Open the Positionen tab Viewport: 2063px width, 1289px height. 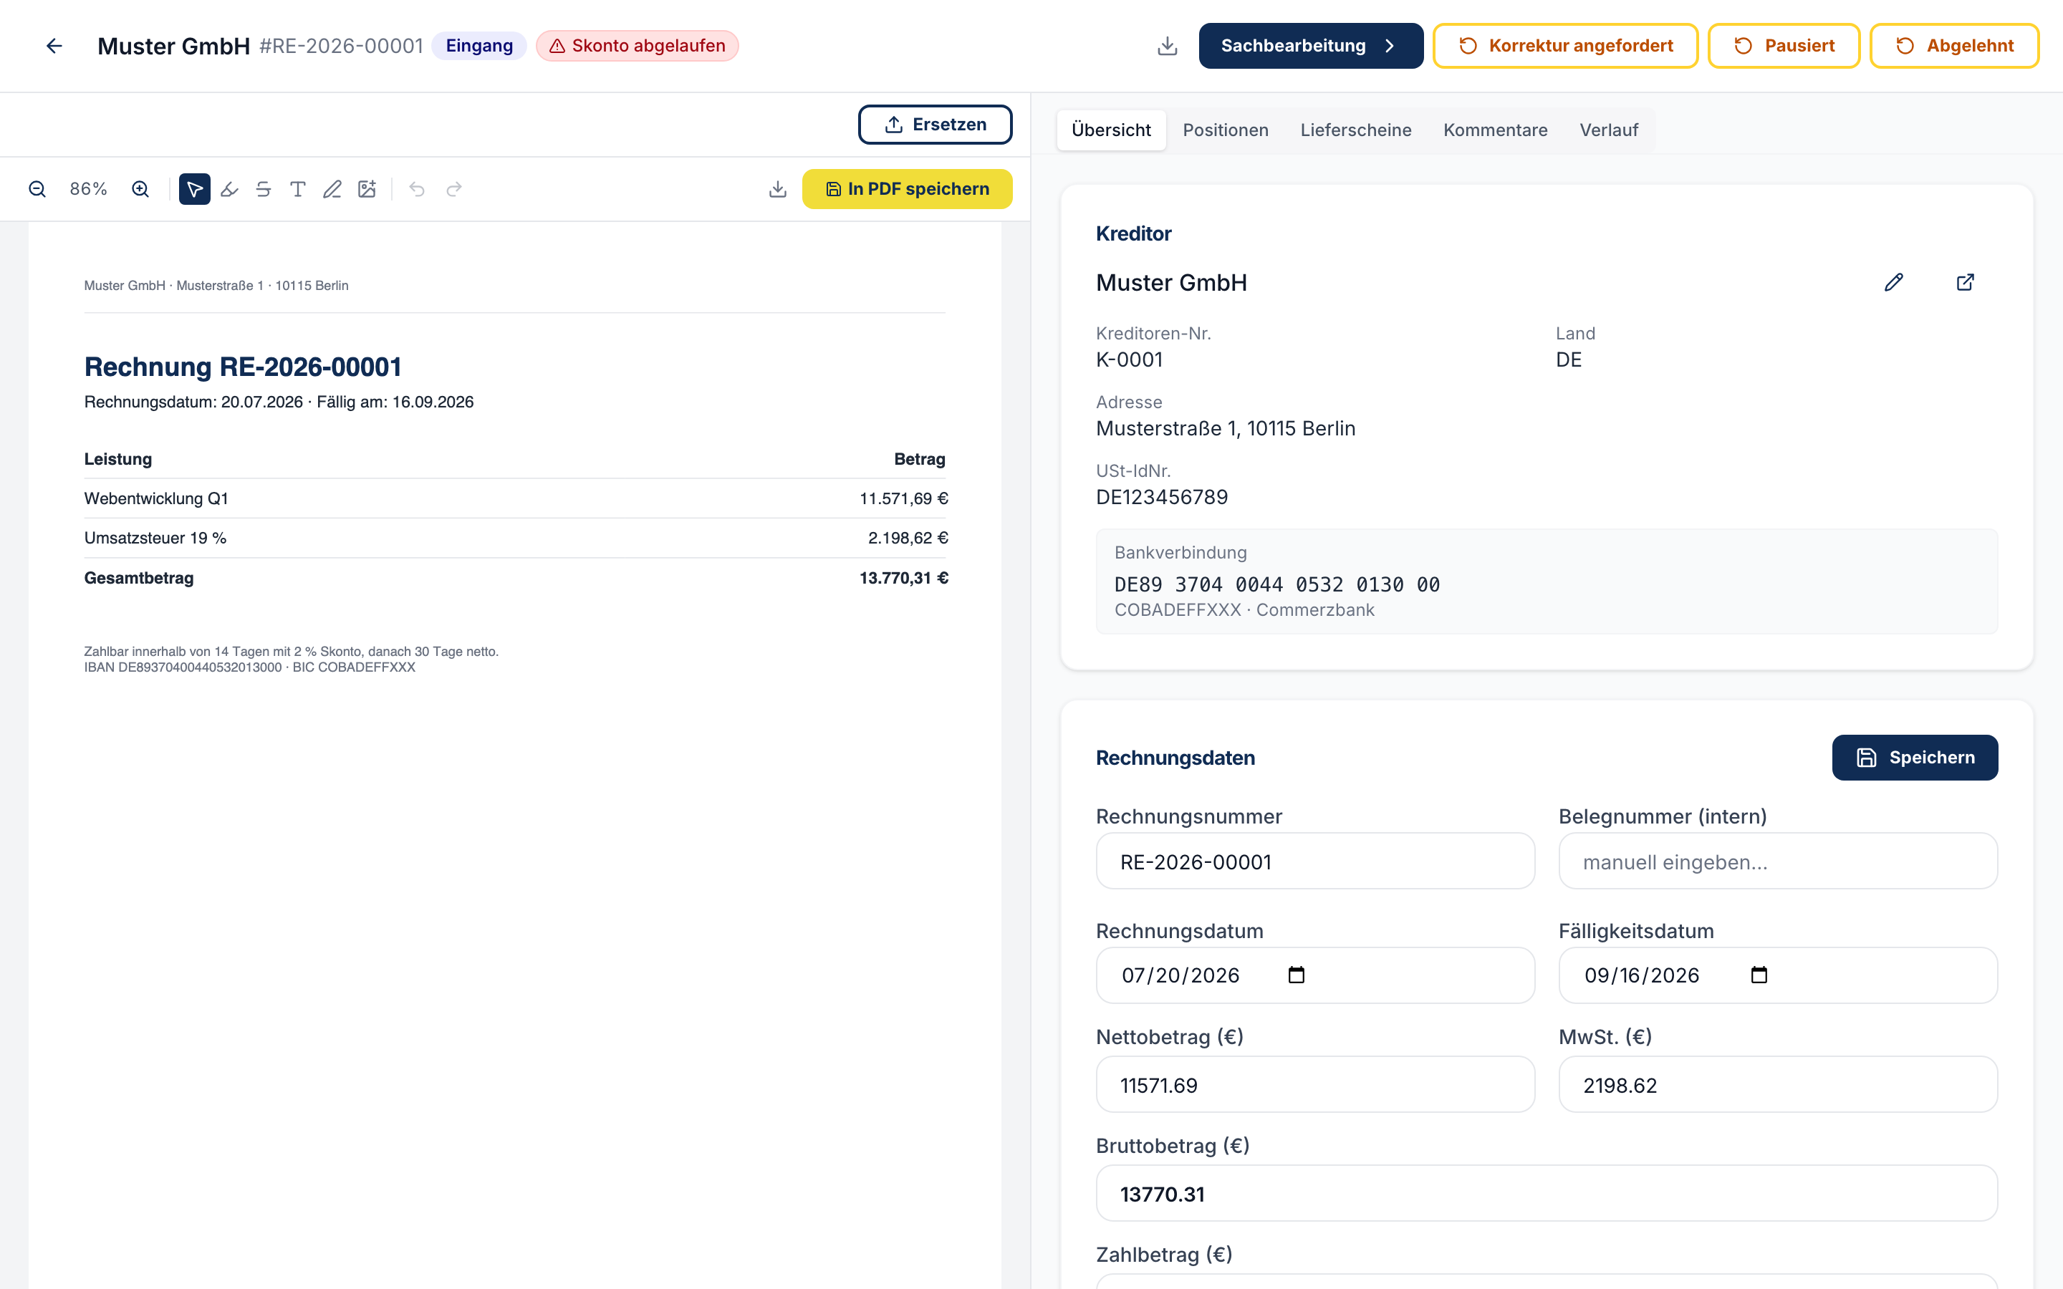click(1225, 130)
